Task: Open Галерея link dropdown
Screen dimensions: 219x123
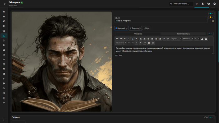Action: [211, 117]
